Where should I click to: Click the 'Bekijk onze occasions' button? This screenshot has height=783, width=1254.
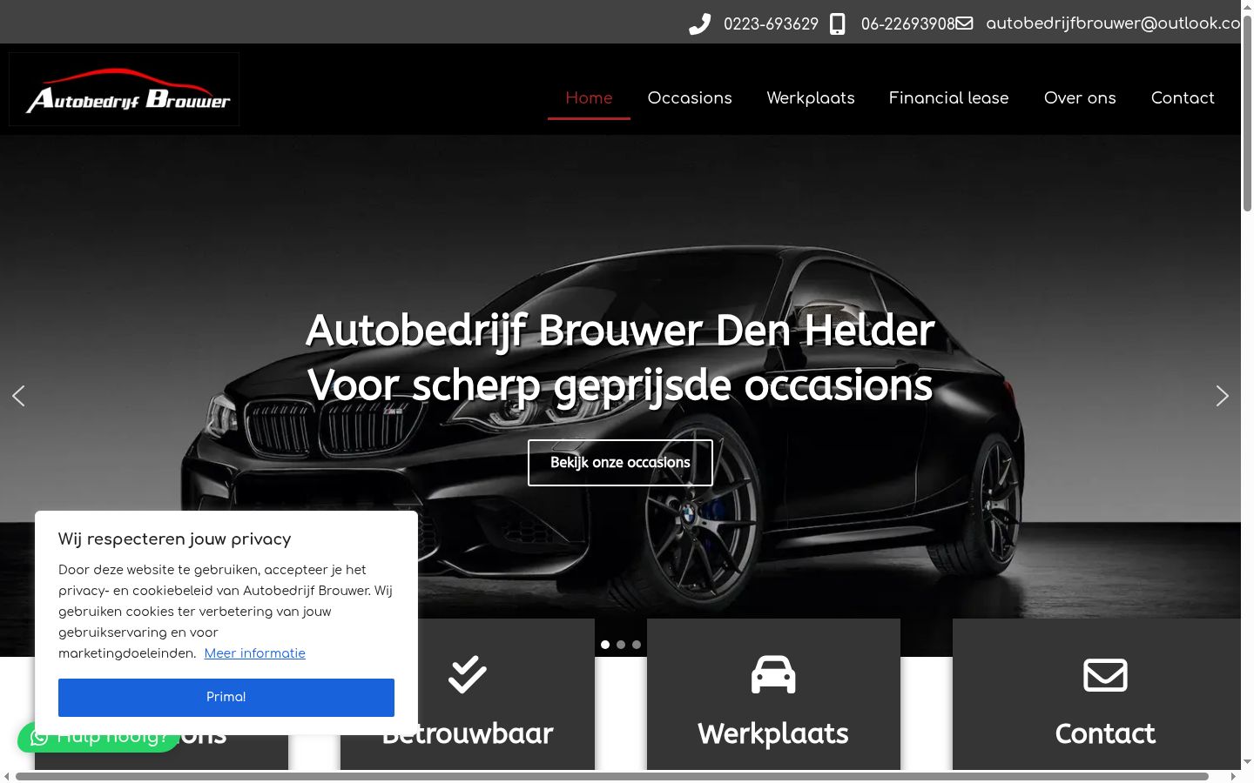(620, 463)
